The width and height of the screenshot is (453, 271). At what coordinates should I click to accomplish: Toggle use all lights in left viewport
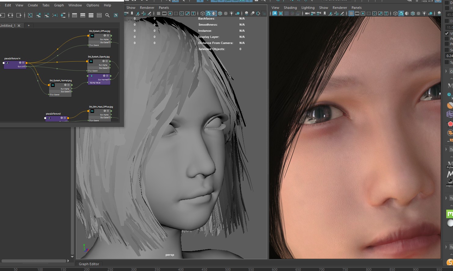tap(232, 13)
